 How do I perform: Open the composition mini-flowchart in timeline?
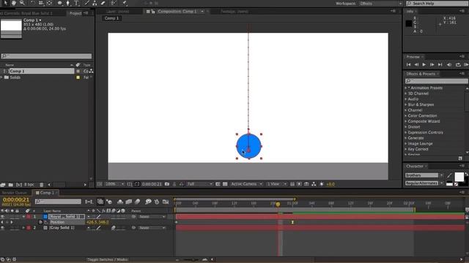click(x=89, y=202)
